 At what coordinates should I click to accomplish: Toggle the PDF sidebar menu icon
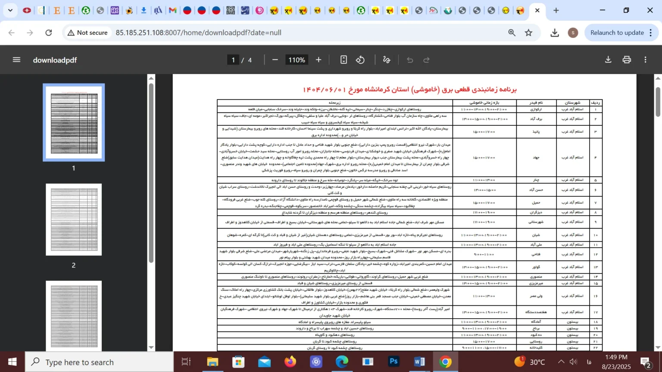point(16,60)
